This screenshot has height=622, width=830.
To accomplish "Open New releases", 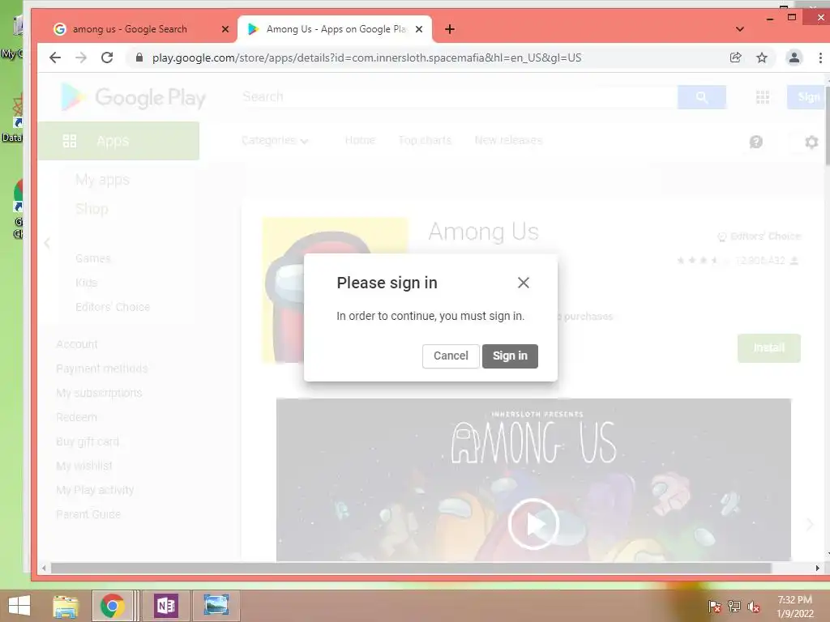I will [508, 141].
